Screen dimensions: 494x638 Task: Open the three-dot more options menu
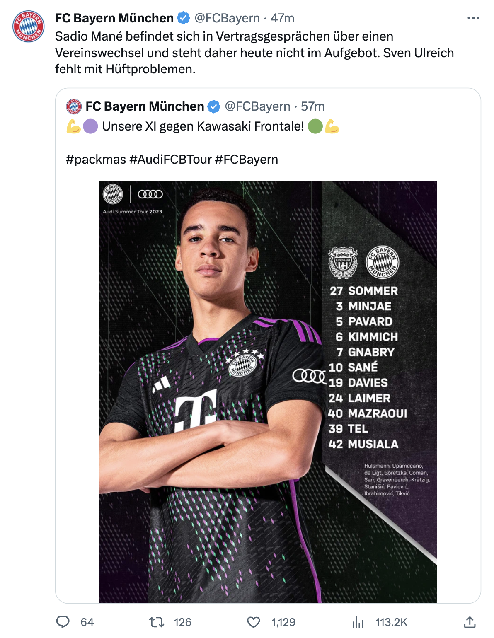[473, 18]
